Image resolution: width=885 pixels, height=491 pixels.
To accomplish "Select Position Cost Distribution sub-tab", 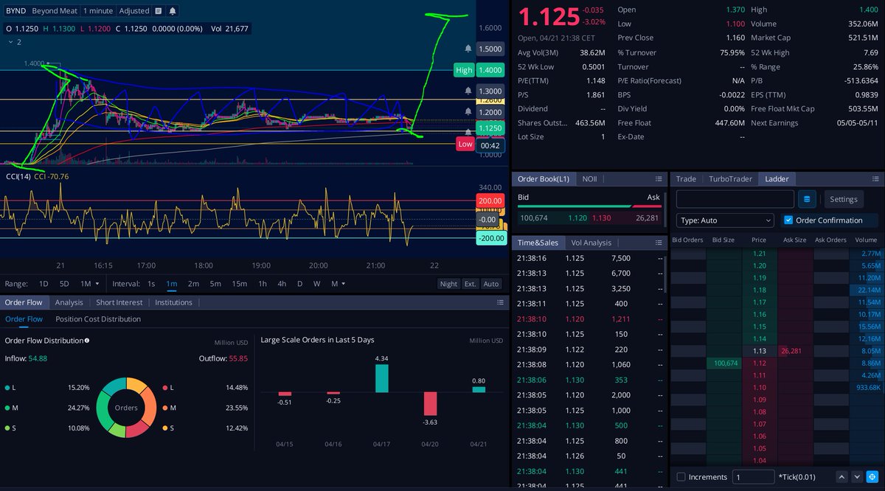I will (x=98, y=319).
